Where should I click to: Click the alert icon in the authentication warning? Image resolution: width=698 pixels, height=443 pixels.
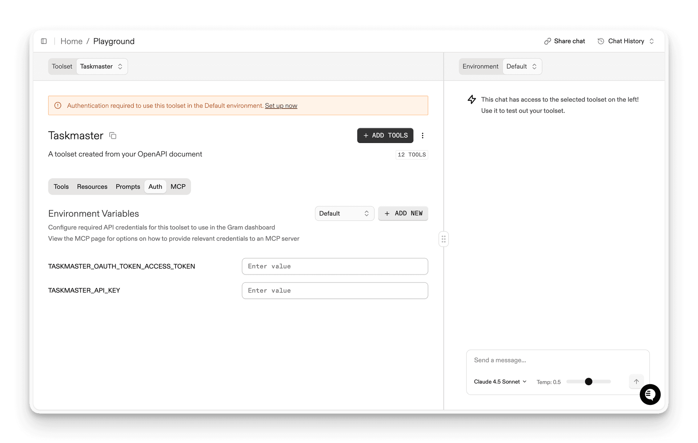58,105
